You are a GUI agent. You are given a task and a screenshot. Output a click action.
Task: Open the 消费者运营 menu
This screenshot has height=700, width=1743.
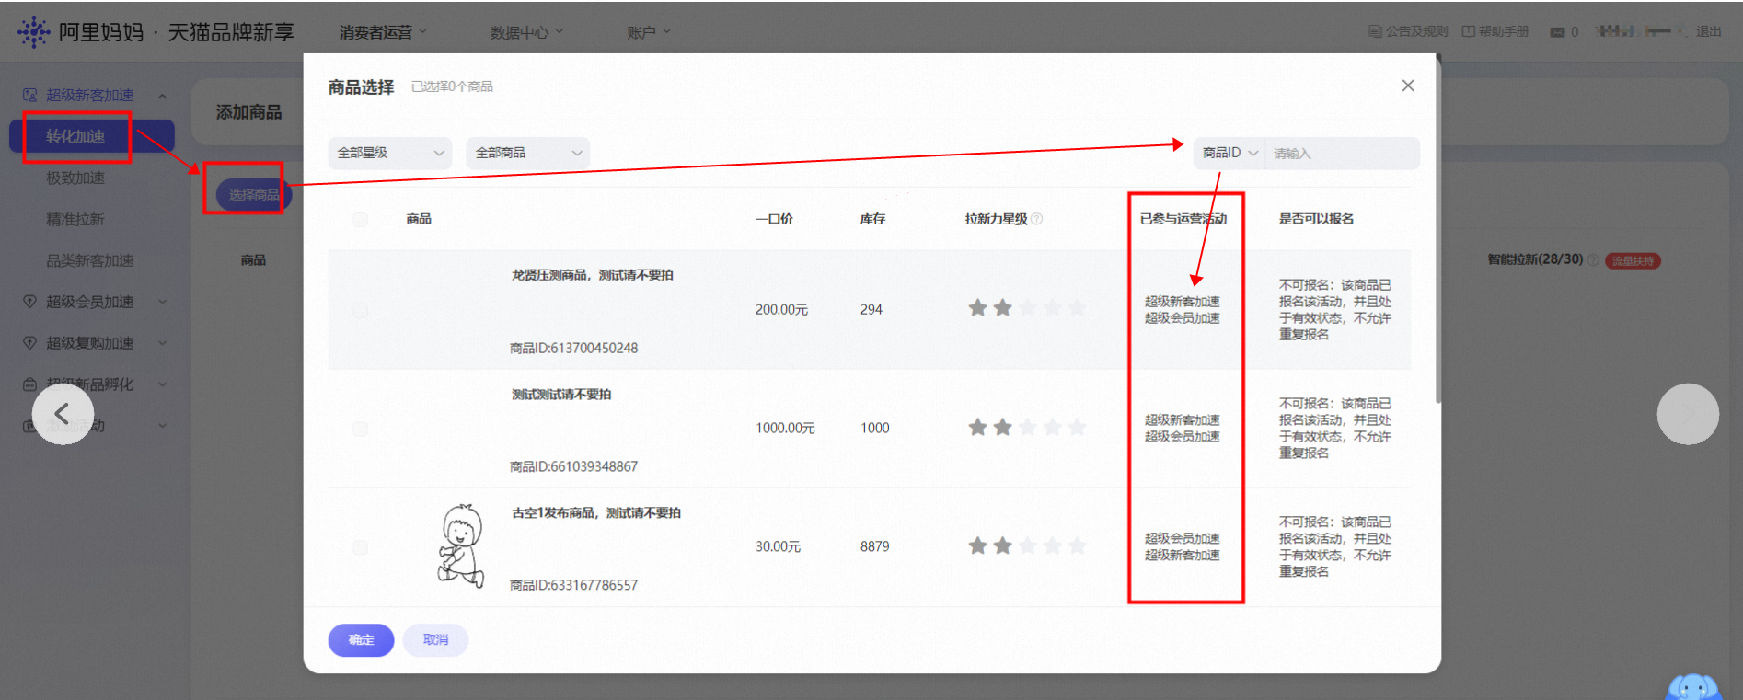tap(383, 32)
